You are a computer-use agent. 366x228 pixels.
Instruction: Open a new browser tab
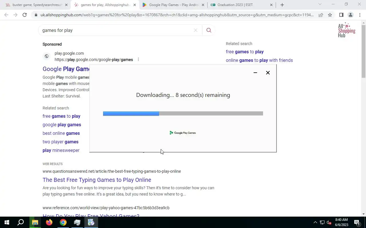pos(282,5)
